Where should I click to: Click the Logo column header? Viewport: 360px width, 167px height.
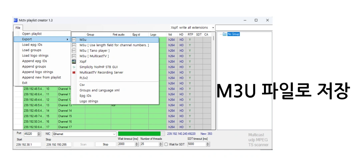[157, 34]
